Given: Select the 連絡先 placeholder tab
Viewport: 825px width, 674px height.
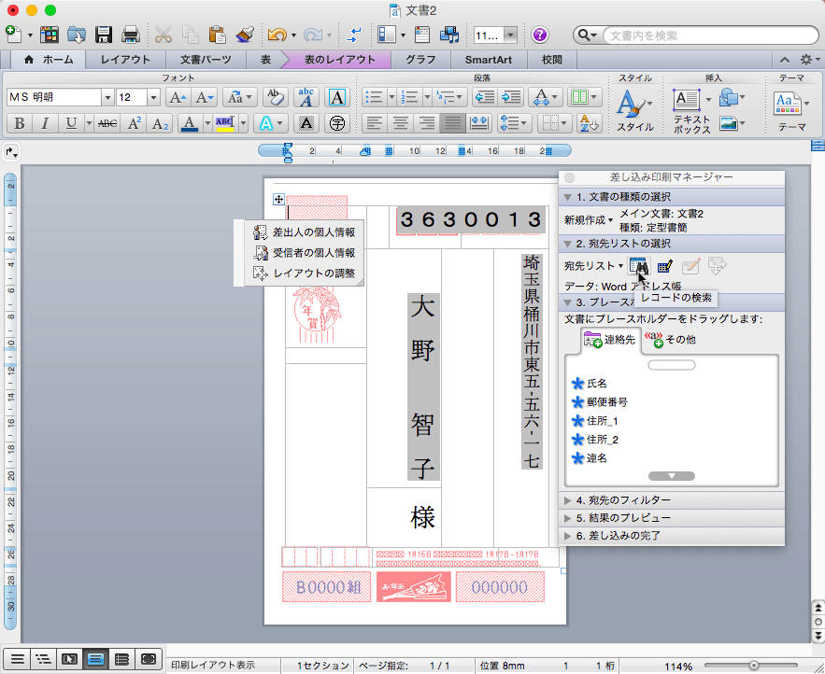Looking at the screenshot, I should [x=610, y=340].
